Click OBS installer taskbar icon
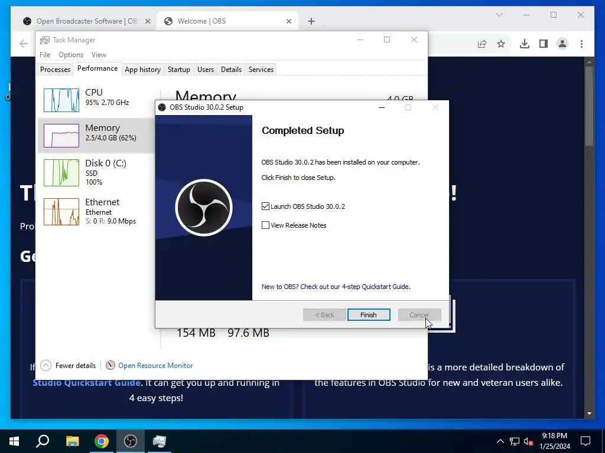 (x=131, y=441)
